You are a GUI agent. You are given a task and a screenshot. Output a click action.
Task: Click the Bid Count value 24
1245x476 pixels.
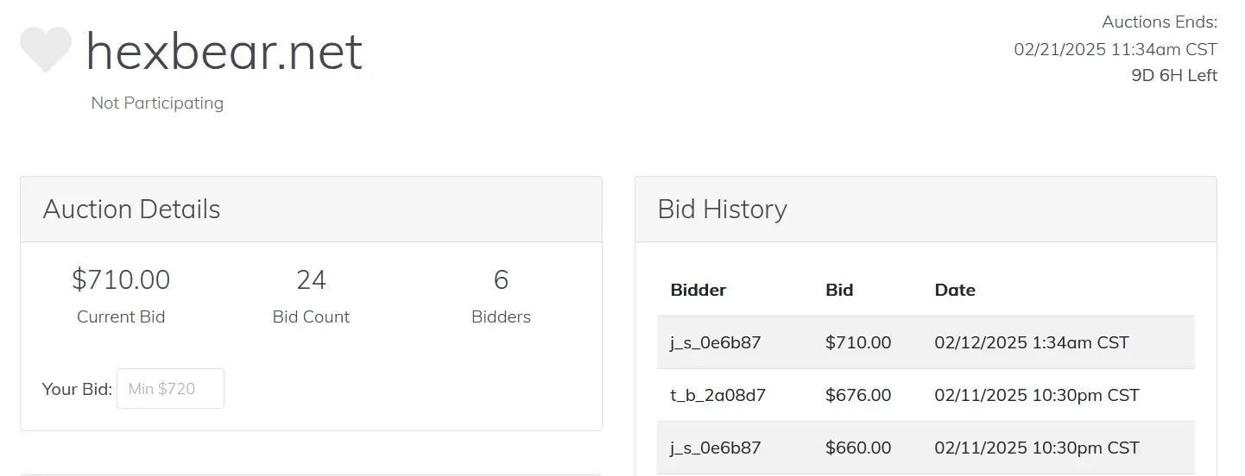[x=311, y=279]
